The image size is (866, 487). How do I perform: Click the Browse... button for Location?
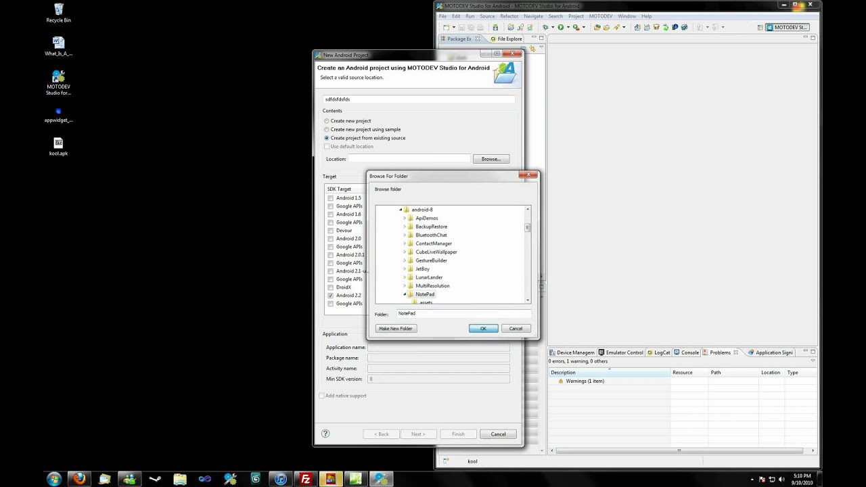point(491,159)
